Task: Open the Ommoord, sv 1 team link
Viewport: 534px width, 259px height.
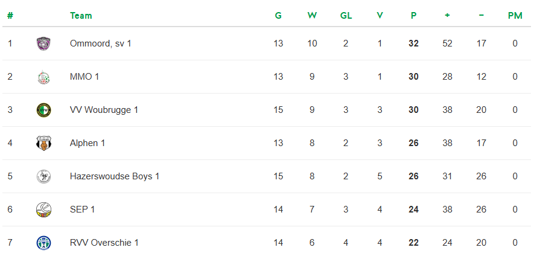Action: pyautogui.click(x=100, y=43)
